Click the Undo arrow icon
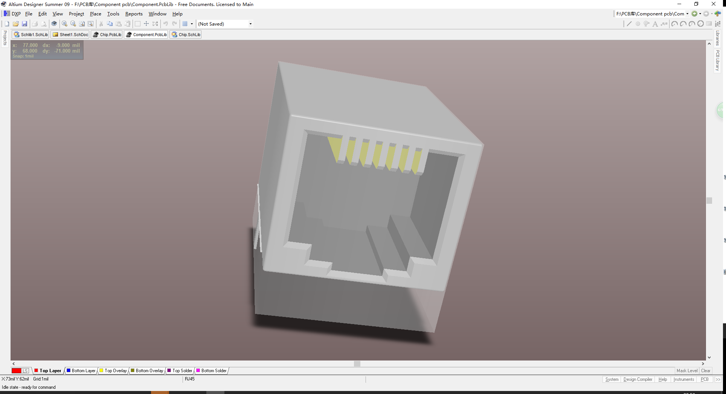The image size is (726, 394). click(166, 24)
